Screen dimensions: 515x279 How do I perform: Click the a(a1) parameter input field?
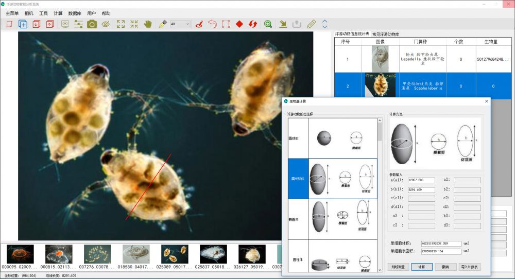tap(421, 180)
